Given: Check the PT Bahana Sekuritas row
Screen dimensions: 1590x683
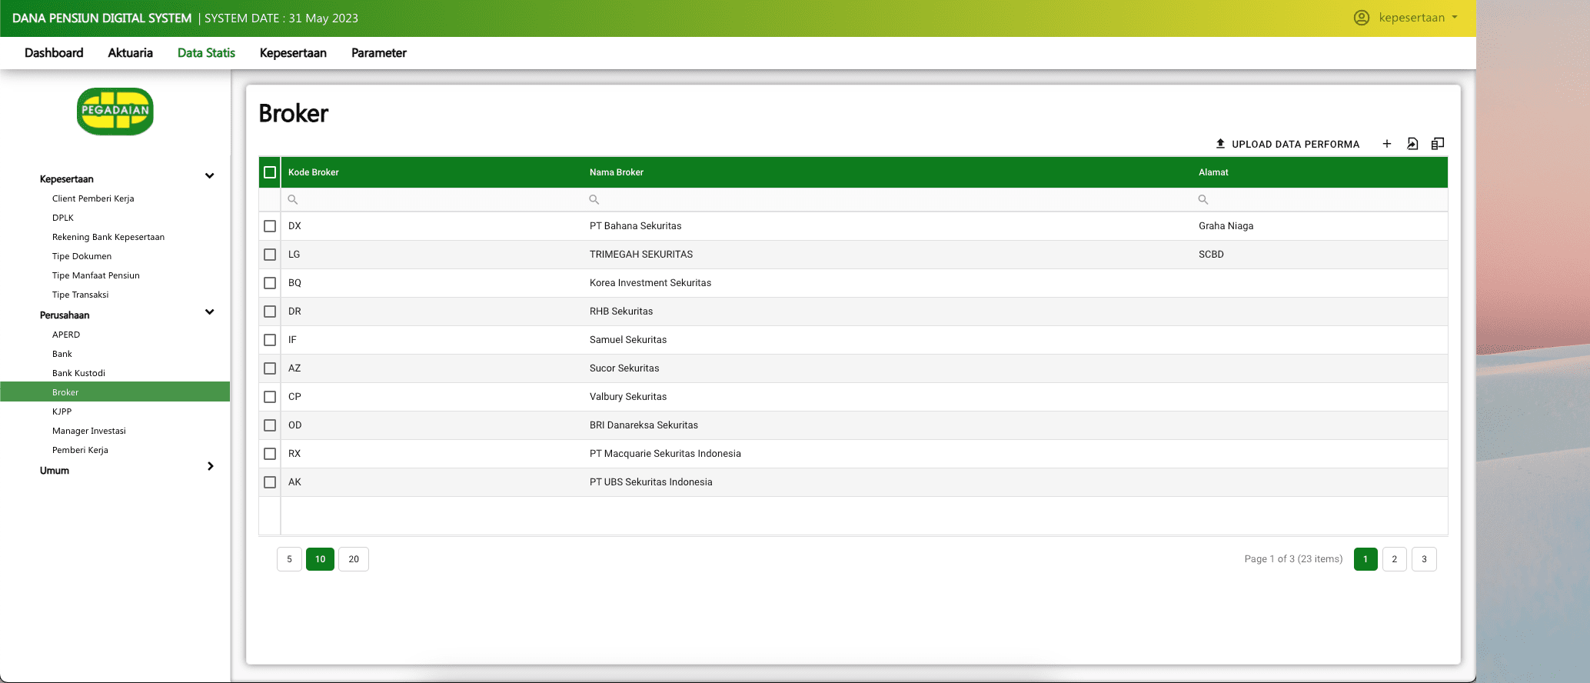Looking at the screenshot, I should 270,226.
